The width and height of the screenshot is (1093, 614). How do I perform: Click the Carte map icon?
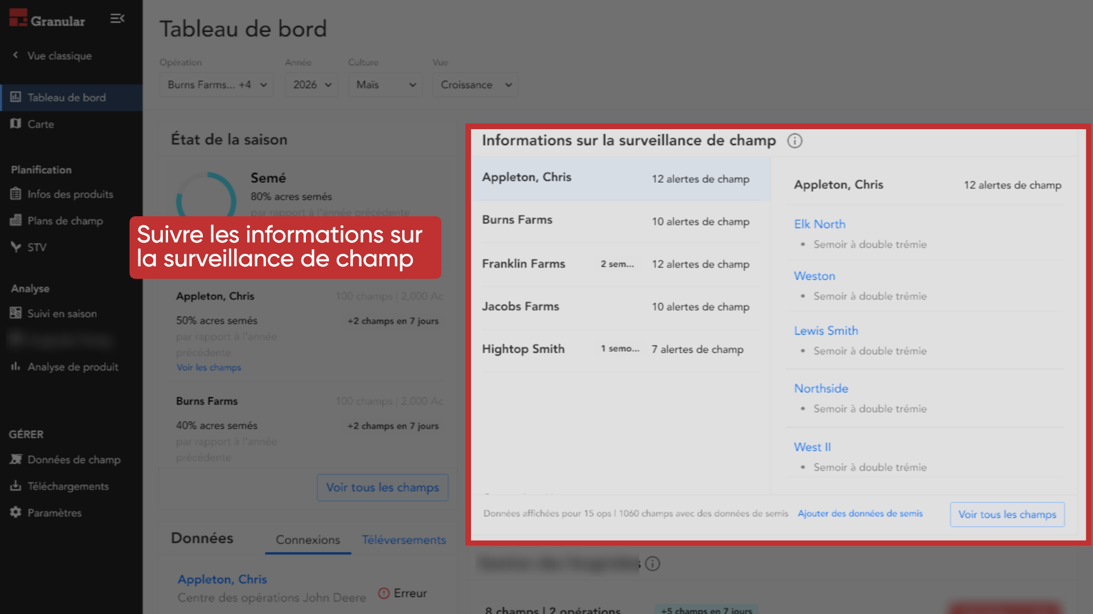click(16, 123)
